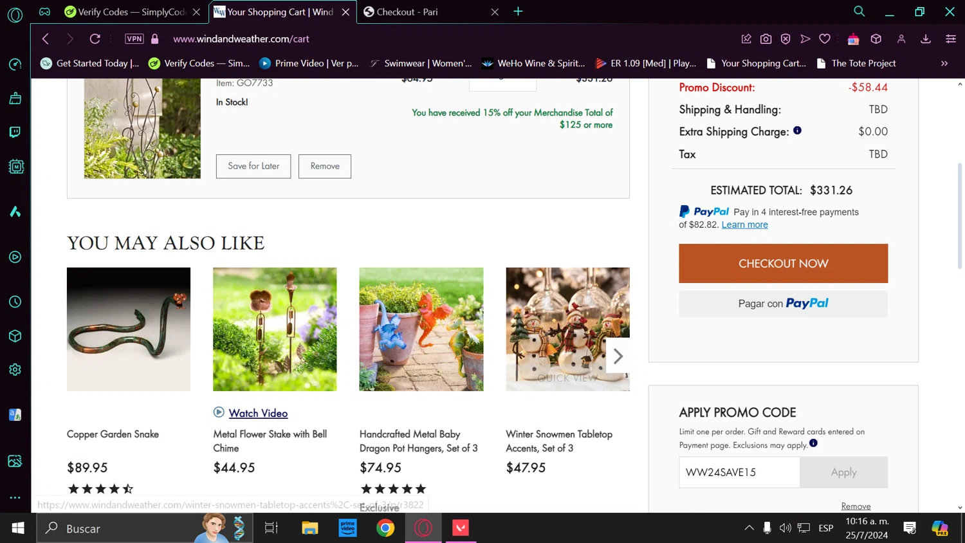This screenshot has width=965, height=543.
Task: Click the Save for Later button
Action: click(253, 166)
